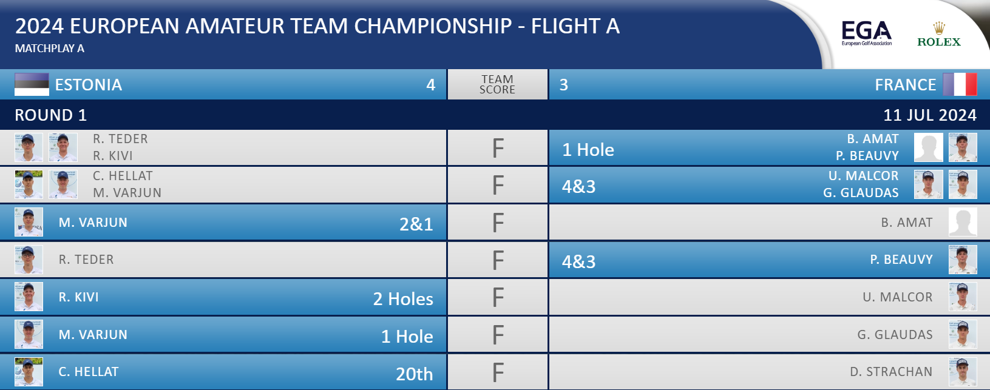Image resolution: width=990 pixels, height=390 pixels.
Task: Click the Estonia flag icon
Action: tap(32, 85)
